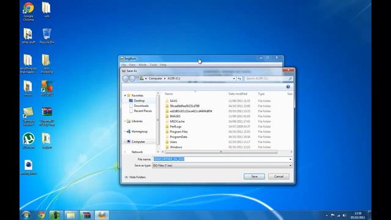Viewport: 391px width, 220px height.
Task: Click the volume icon in system tray
Action: [x=345, y=215]
